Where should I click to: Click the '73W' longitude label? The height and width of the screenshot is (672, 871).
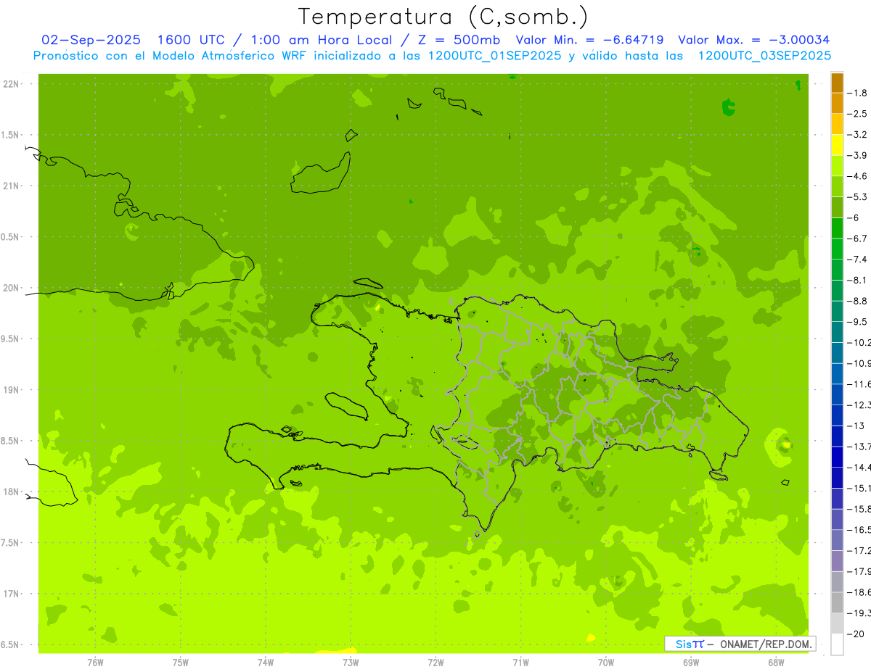(x=351, y=663)
